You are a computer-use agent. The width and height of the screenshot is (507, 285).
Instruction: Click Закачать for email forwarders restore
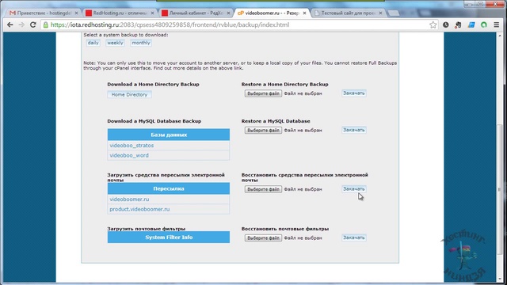coord(354,188)
